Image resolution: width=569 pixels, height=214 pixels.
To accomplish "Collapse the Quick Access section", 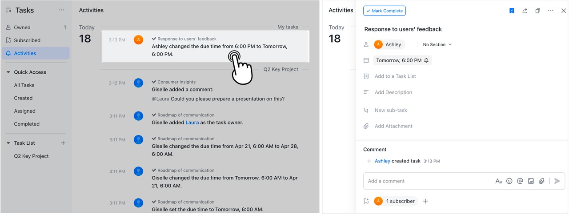I will 8,72.
